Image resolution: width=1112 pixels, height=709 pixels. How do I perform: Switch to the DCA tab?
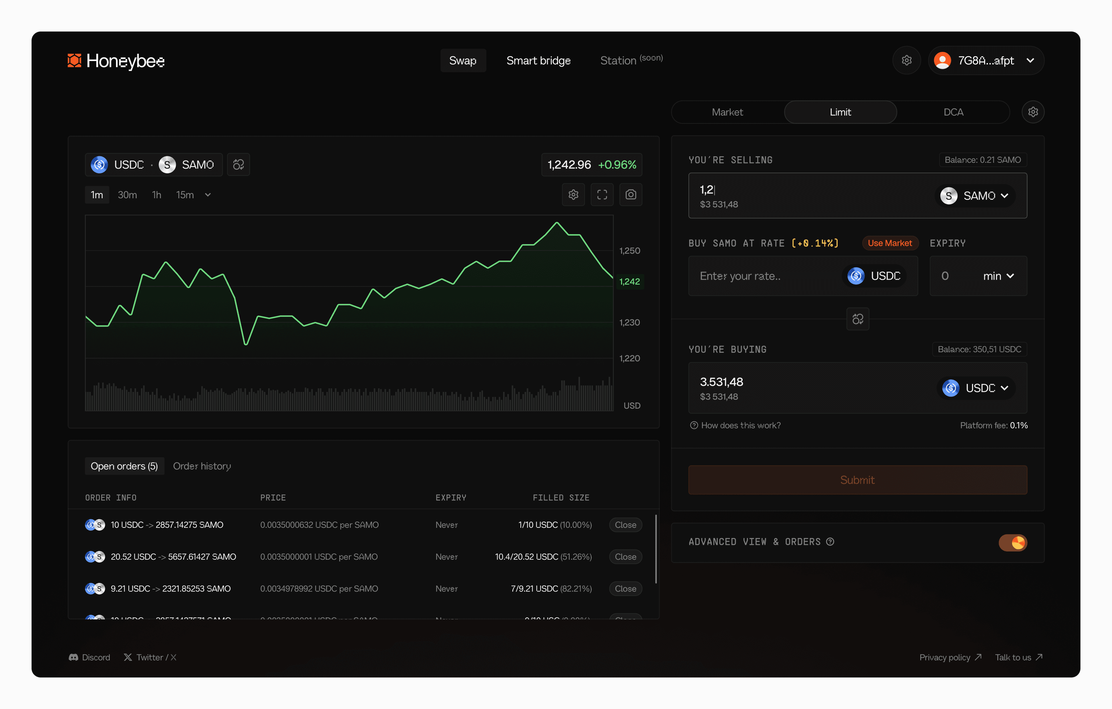[x=953, y=112]
